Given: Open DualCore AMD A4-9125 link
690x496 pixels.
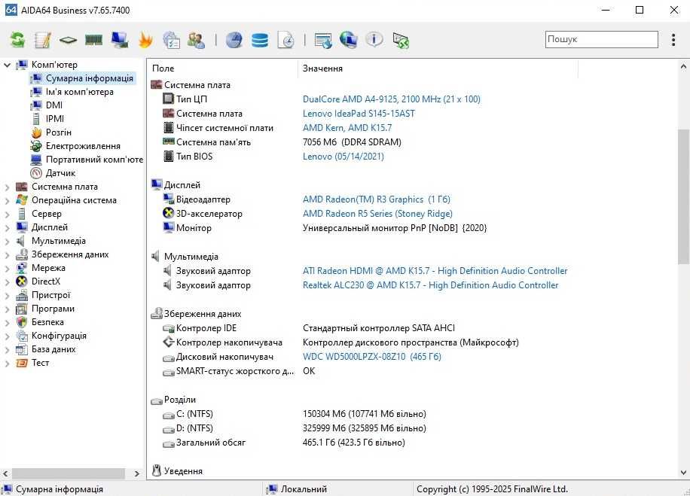Looking at the screenshot, I should [391, 99].
